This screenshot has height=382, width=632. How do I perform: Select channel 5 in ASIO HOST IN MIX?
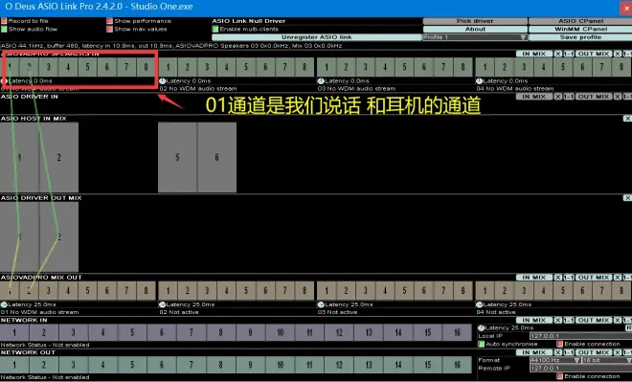click(x=177, y=157)
